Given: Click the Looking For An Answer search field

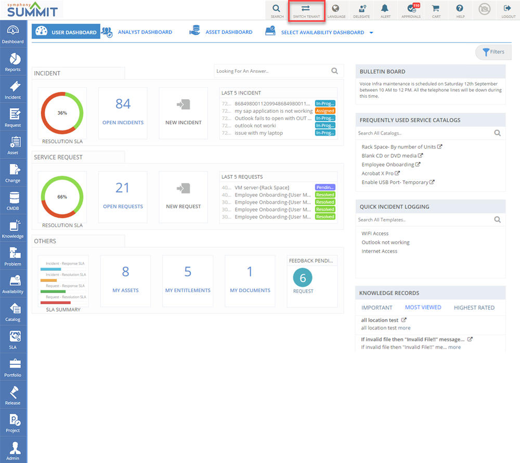Looking at the screenshot, I should 271,71.
